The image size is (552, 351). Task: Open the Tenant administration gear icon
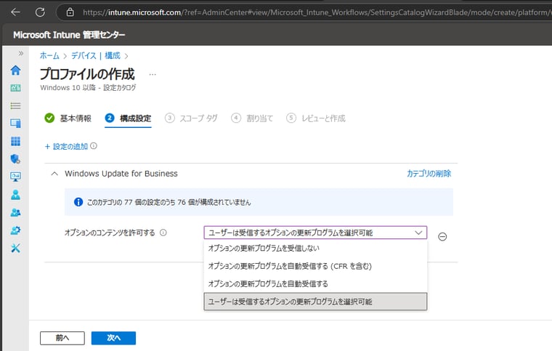pos(15,230)
